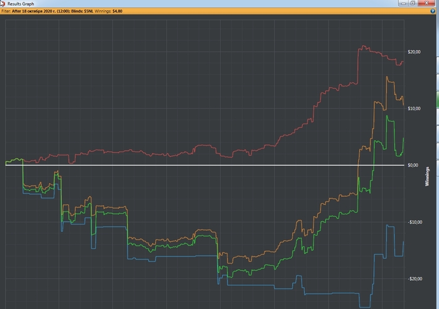Click the vertical Winnings axis title

pyautogui.click(x=427, y=176)
